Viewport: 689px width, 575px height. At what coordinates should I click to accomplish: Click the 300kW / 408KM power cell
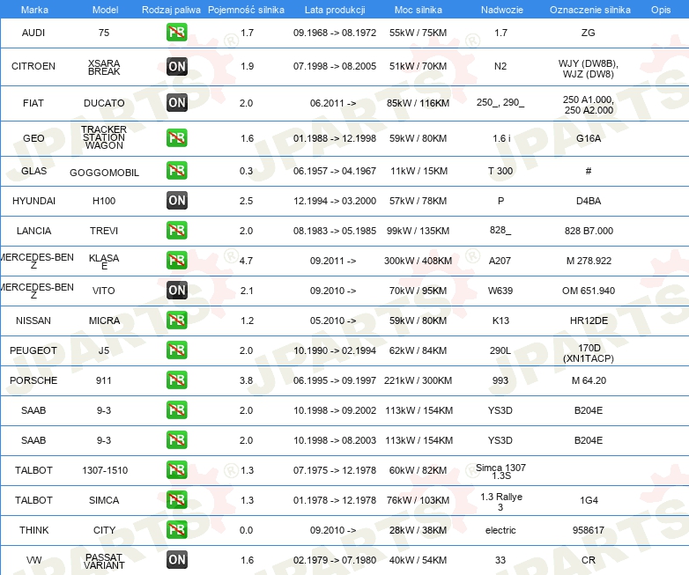[x=418, y=261]
